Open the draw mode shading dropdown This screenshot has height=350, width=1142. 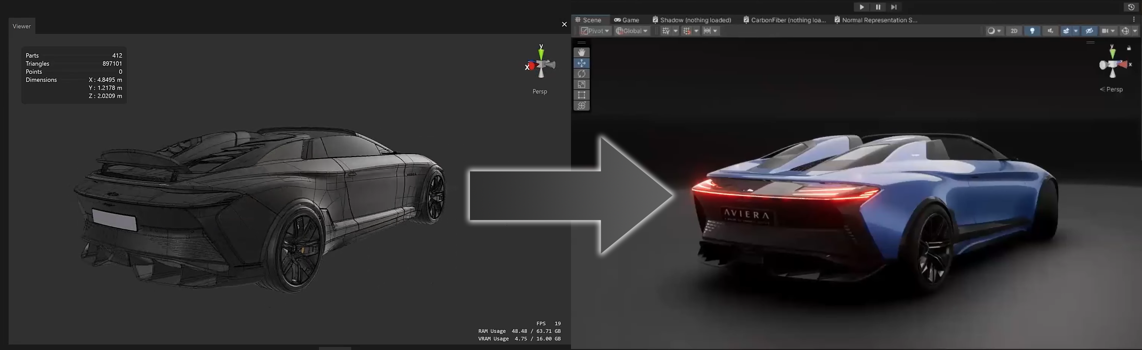coord(994,31)
